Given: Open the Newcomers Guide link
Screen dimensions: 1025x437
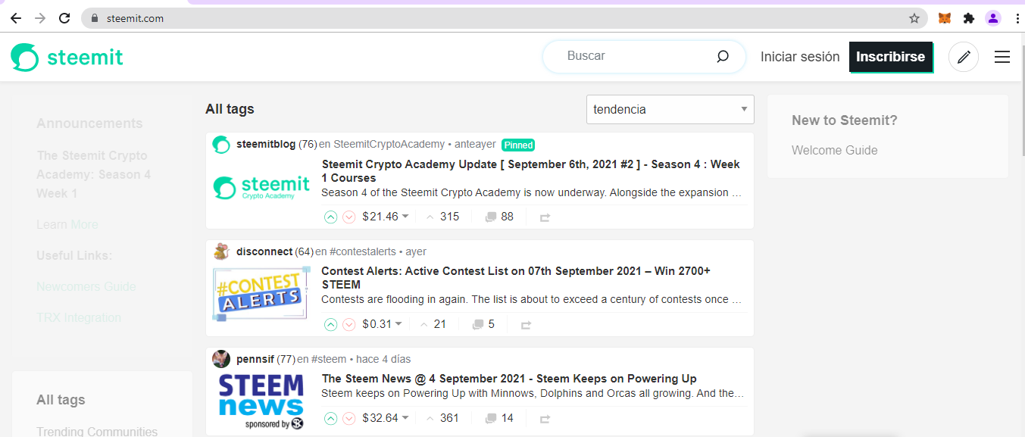Looking at the screenshot, I should (x=86, y=286).
